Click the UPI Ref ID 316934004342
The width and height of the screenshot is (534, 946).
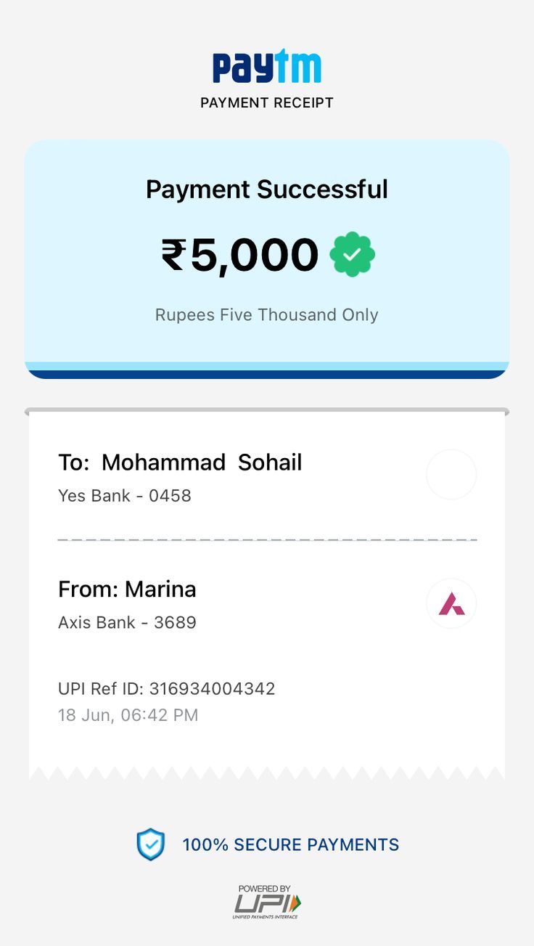tap(167, 688)
